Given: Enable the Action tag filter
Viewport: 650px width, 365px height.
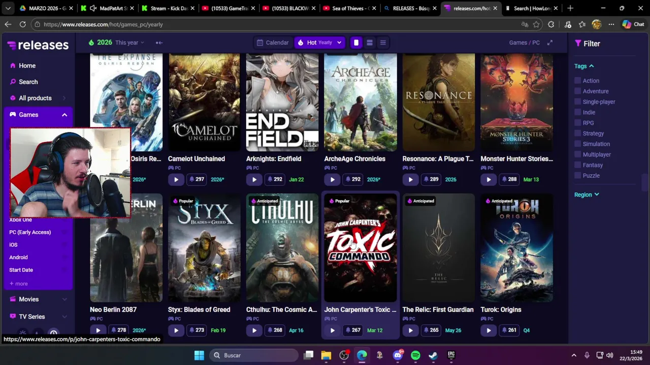Looking at the screenshot, I should (x=577, y=81).
